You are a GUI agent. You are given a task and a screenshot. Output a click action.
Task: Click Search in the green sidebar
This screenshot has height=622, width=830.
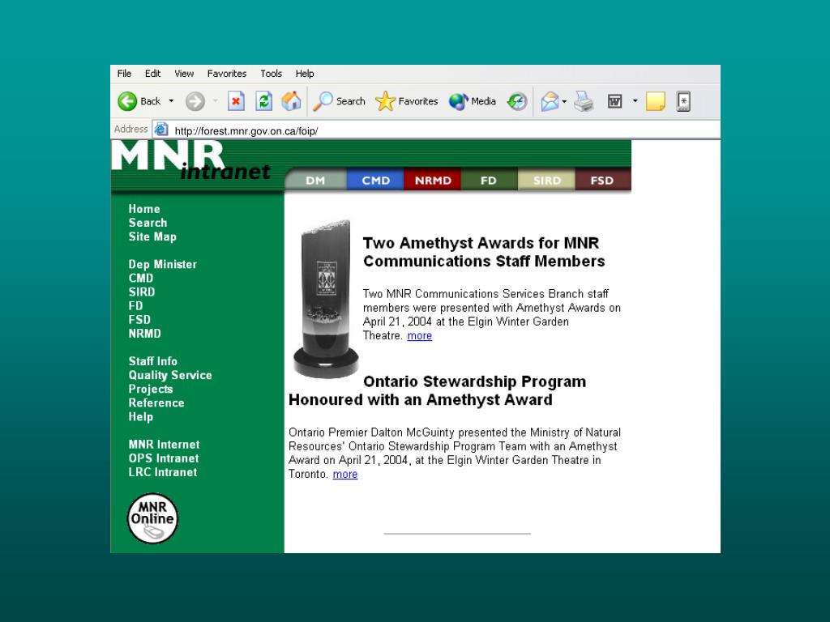[148, 223]
